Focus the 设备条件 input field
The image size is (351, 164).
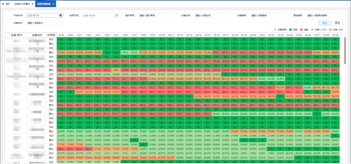tap(44, 23)
